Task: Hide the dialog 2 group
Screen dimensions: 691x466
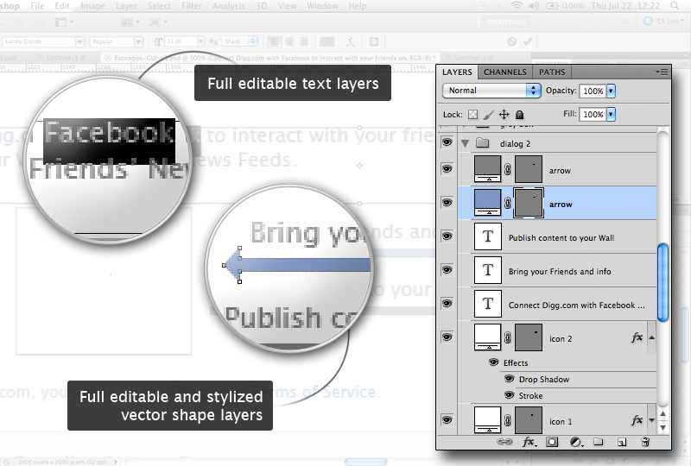Action: [x=447, y=142]
